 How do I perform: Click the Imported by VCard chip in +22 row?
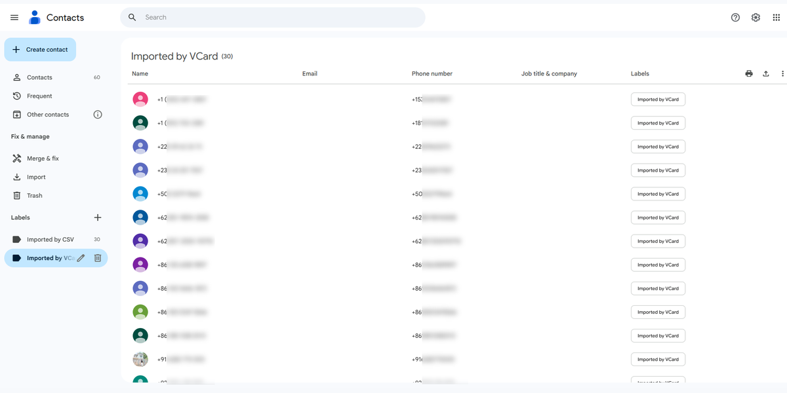658,147
